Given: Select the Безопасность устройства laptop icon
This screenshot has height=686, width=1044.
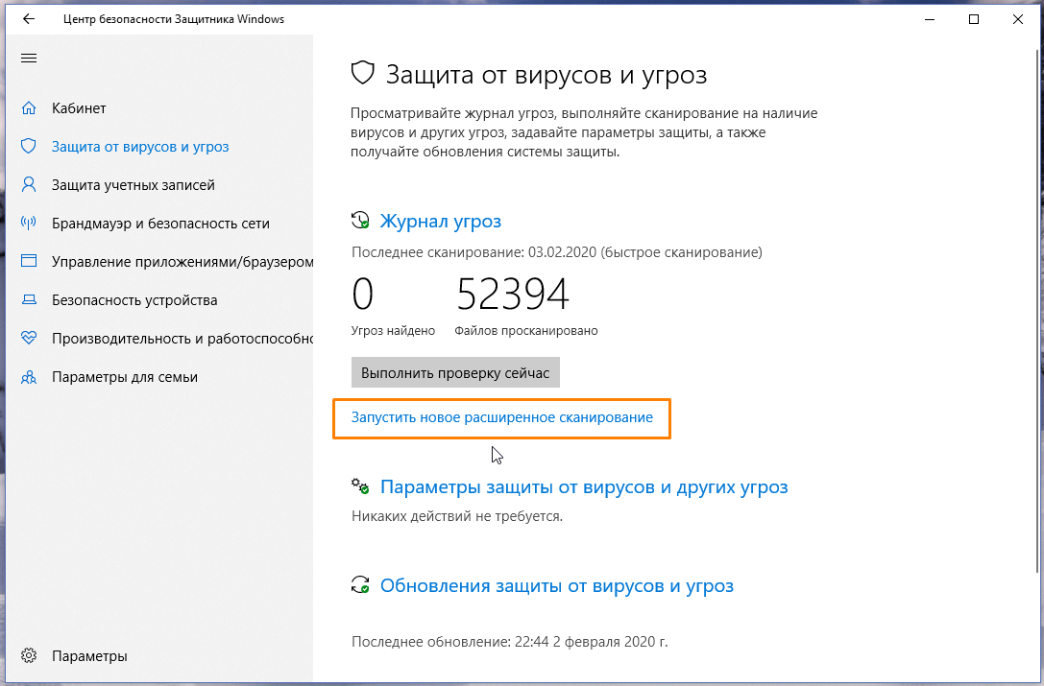Looking at the screenshot, I should point(29,299).
